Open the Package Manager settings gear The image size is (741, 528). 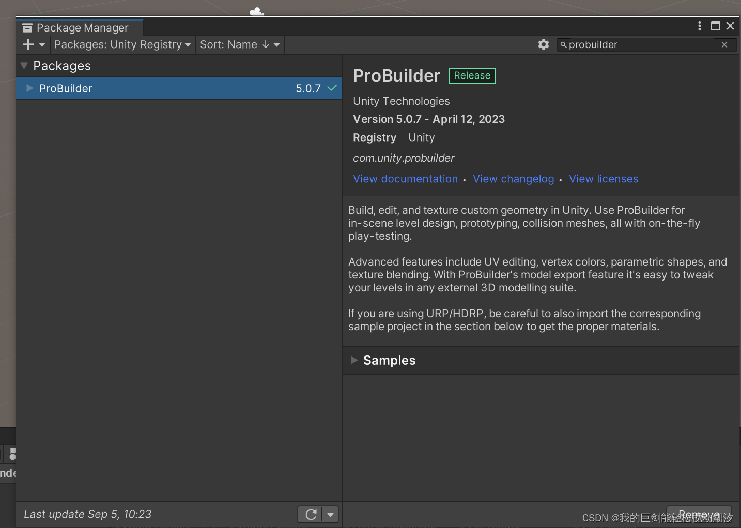543,44
